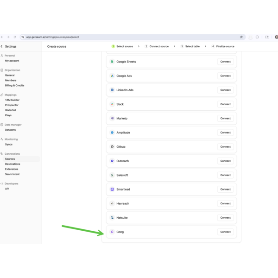Open TAM builder in Mappings
This screenshot has height=278, width=278.
click(x=12, y=100)
